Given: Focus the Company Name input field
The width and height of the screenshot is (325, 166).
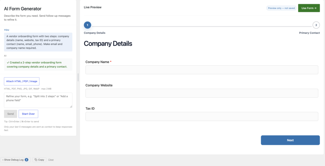Looking at the screenshot, I should (x=202, y=70).
